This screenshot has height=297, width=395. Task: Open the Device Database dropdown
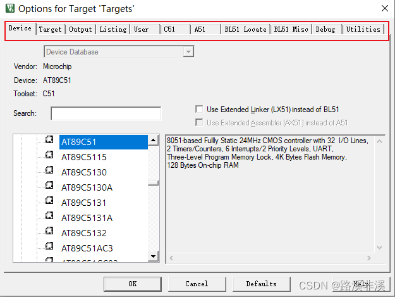pos(188,52)
